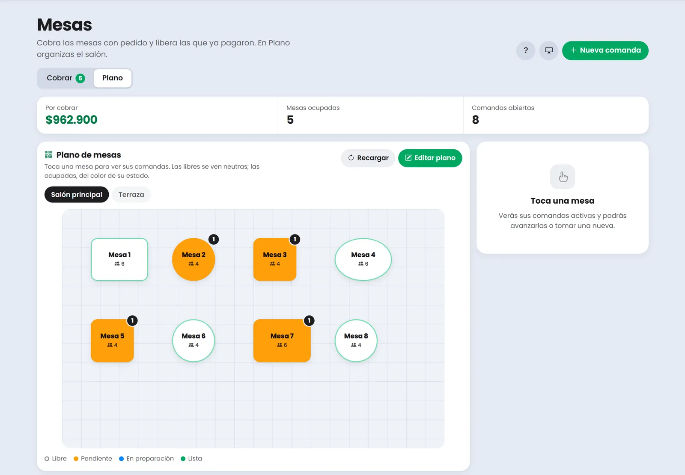Switch to the Cobrar tab
Image resolution: width=685 pixels, height=475 pixels.
[66, 78]
